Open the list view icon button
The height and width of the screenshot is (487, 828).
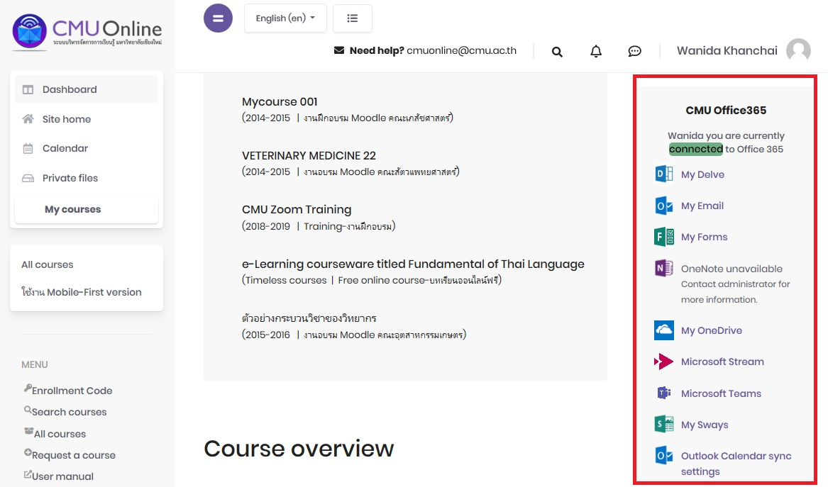352,18
